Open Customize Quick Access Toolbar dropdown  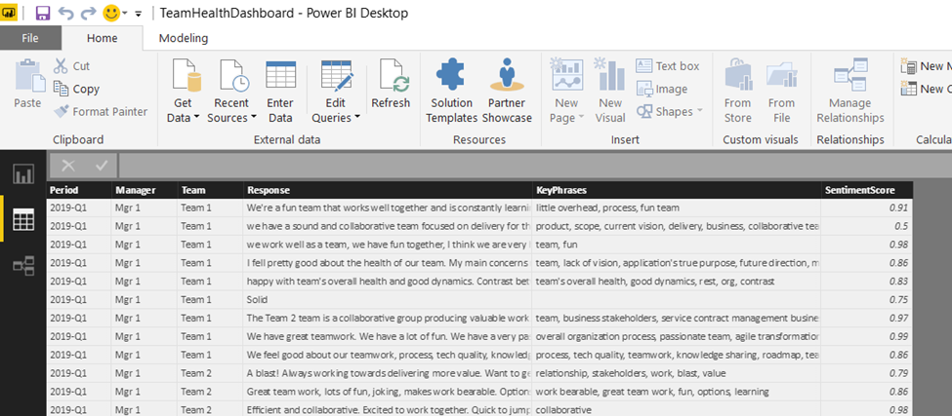pyautogui.click(x=138, y=14)
